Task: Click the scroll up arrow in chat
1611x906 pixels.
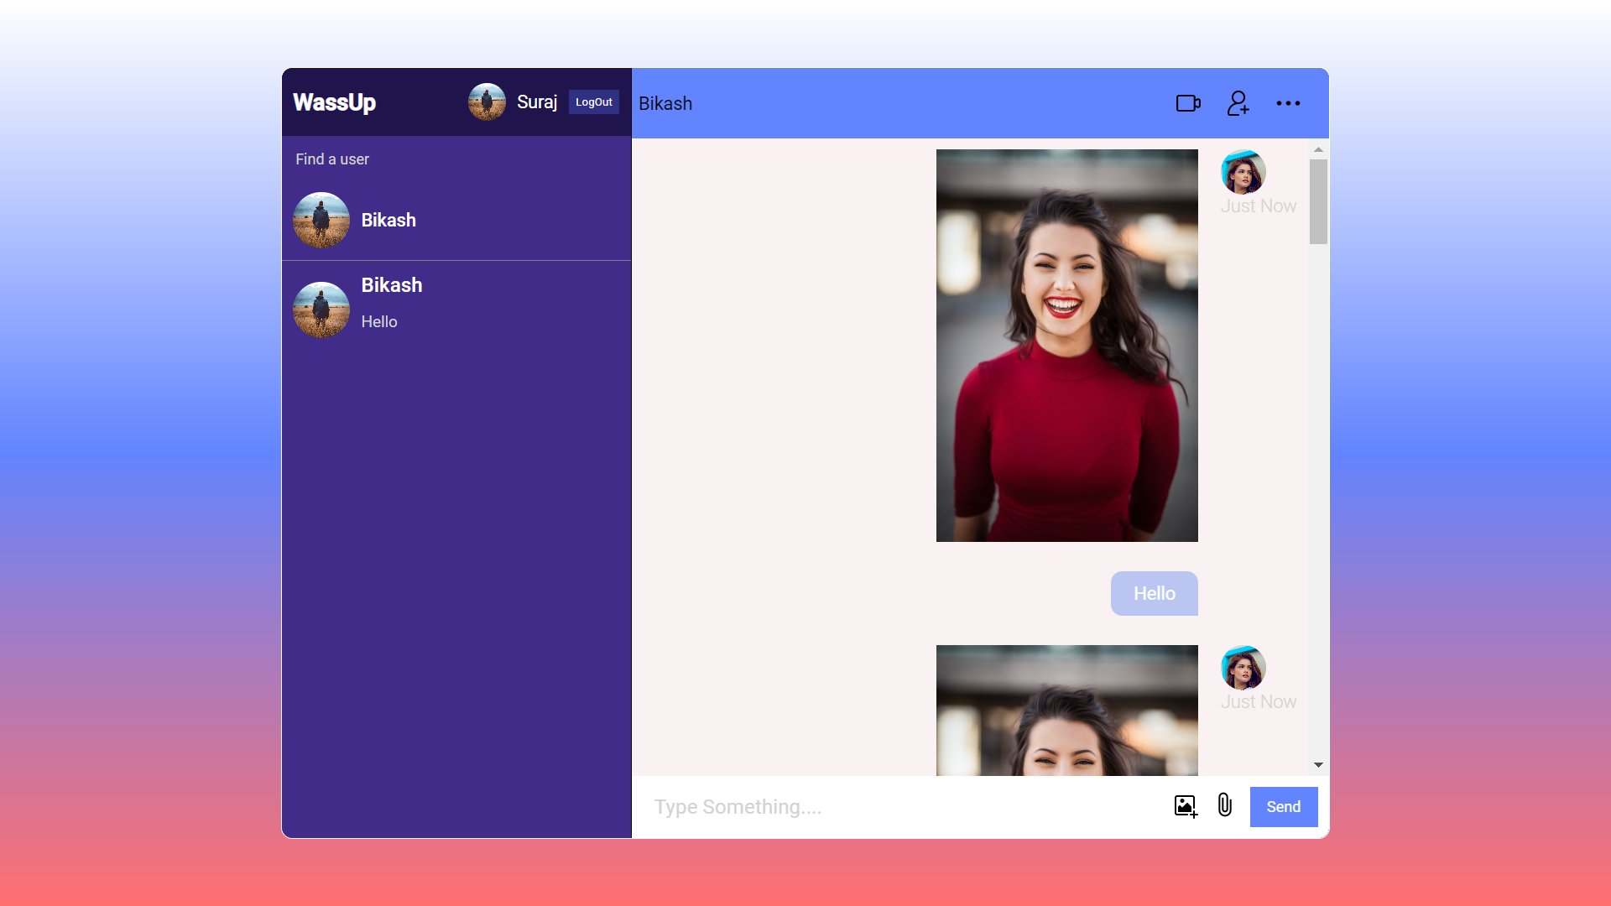Action: tap(1318, 149)
